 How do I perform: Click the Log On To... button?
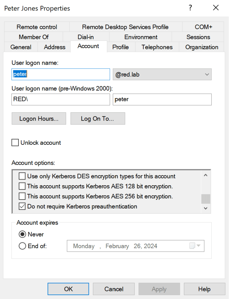tap(98, 119)
